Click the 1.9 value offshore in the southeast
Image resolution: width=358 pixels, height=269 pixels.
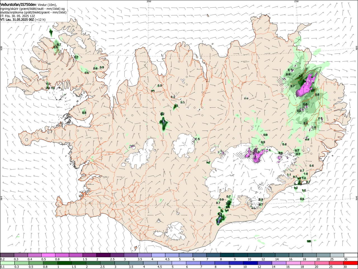[x=309, y=241]
